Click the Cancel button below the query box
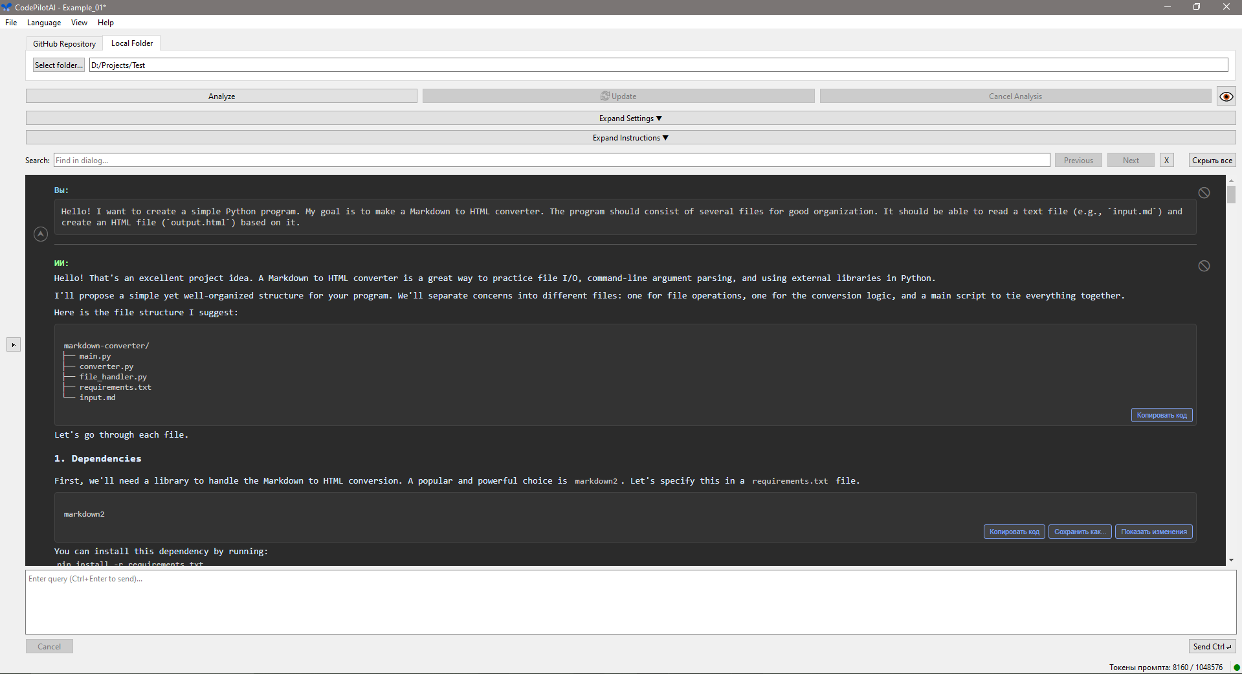Image resolution: width=1242 pixels, height=674 pixels. pyautogui.click(x=49, y=647)
